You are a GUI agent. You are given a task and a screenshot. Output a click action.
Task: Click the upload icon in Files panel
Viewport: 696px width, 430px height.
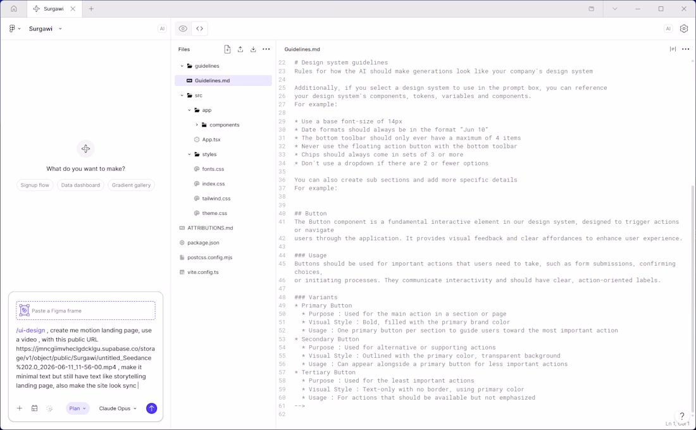240,49
